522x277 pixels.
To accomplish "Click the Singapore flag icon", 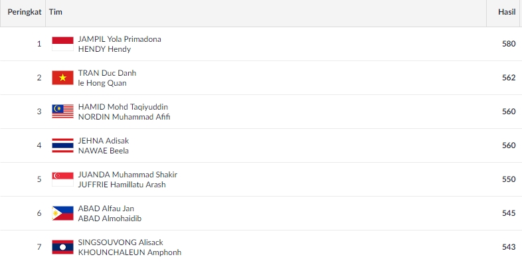I will click(62, 179).
